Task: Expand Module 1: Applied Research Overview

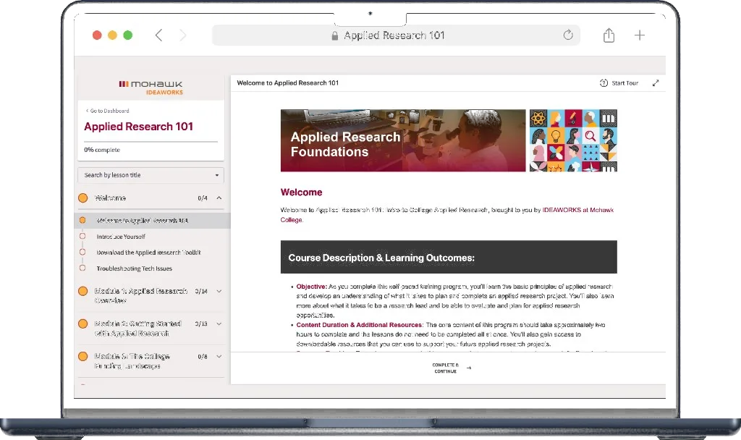Action: [219, 292]
